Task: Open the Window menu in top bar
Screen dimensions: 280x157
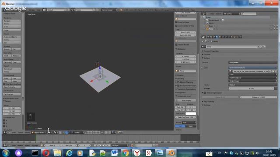Action: [32, 10]
